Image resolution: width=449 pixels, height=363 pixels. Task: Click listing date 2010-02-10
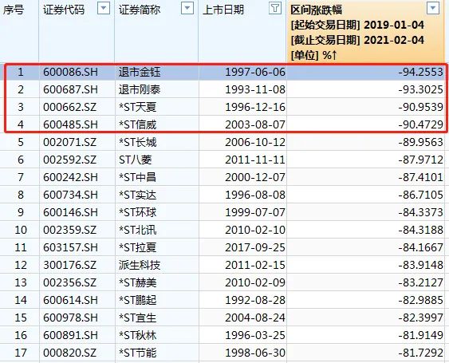click(x=255, y=230)
